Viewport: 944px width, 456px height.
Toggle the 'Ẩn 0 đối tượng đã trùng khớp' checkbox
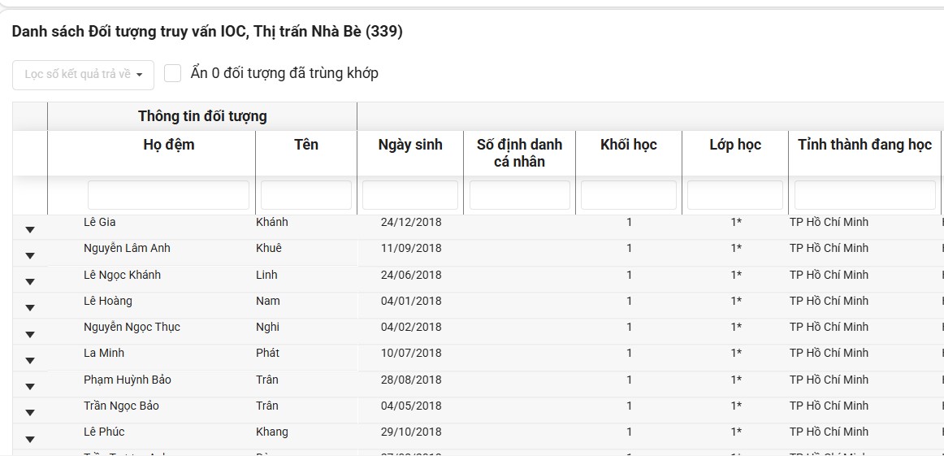pyautogui.click(x=172, y=74)
